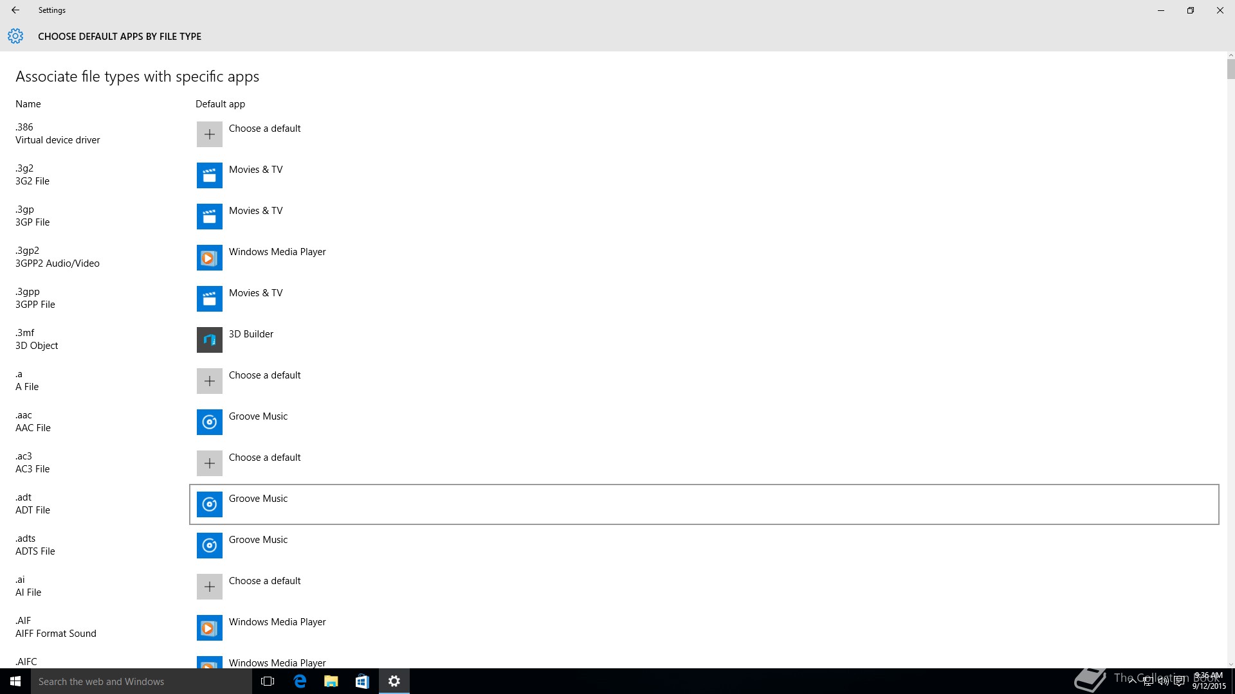Click the '3GPP2 Audio/Video' description

[x=57, y=263]
